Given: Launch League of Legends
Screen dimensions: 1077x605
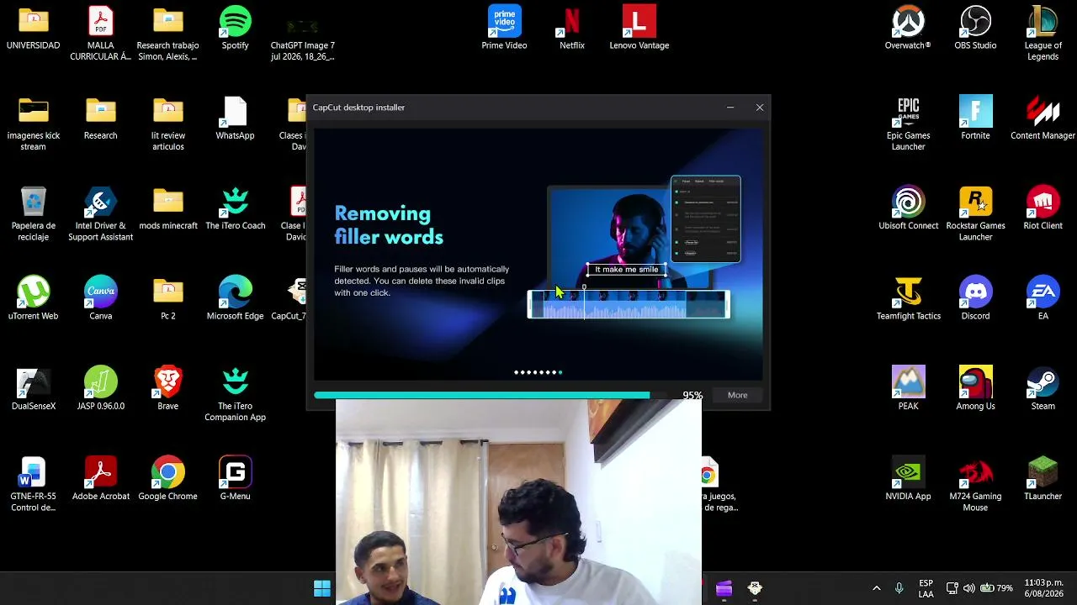Looking at the screenshot, I should pos(1043,34).
